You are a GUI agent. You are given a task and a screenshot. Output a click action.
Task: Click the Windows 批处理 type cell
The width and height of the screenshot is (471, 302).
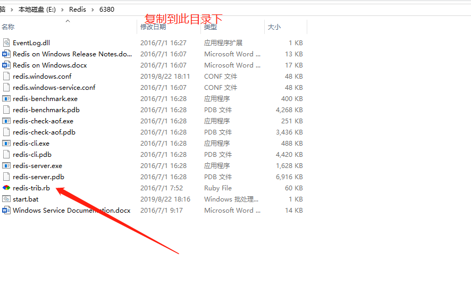tap(231, 199)
